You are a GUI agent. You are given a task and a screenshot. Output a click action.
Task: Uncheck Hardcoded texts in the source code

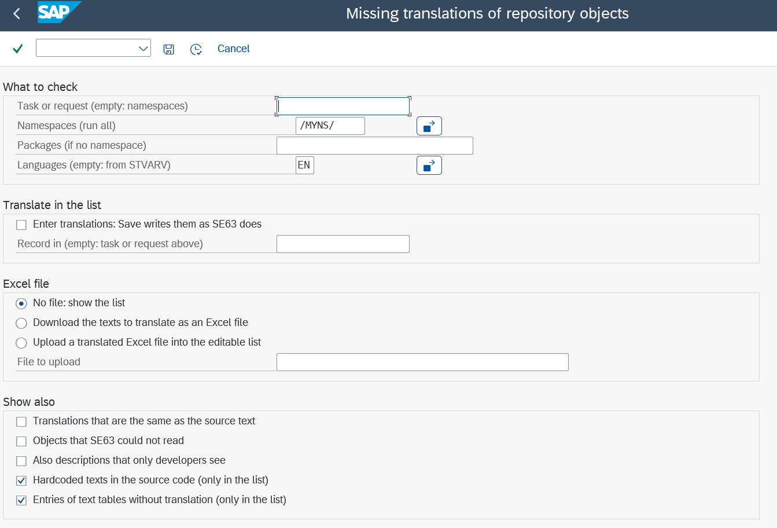[21, 481]
